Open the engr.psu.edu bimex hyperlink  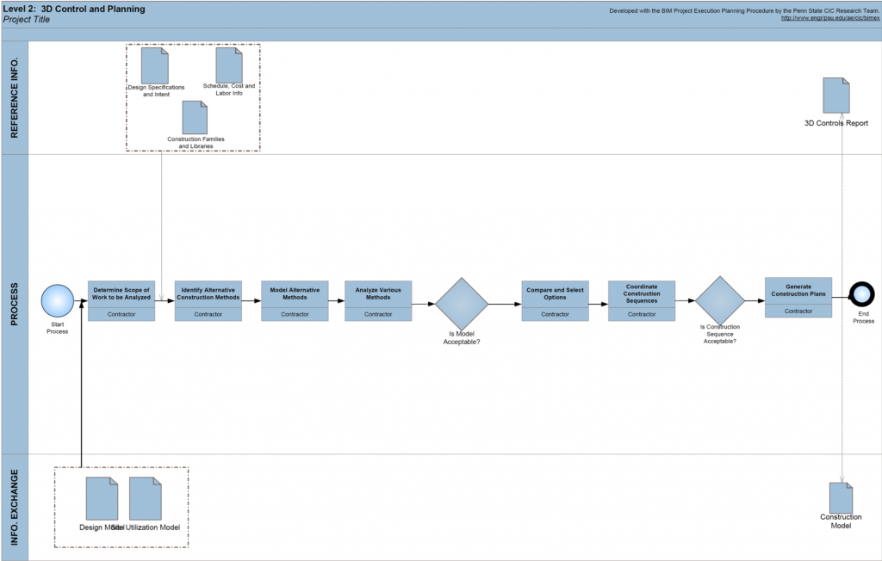pyautogui.click(x=829, y=18)
